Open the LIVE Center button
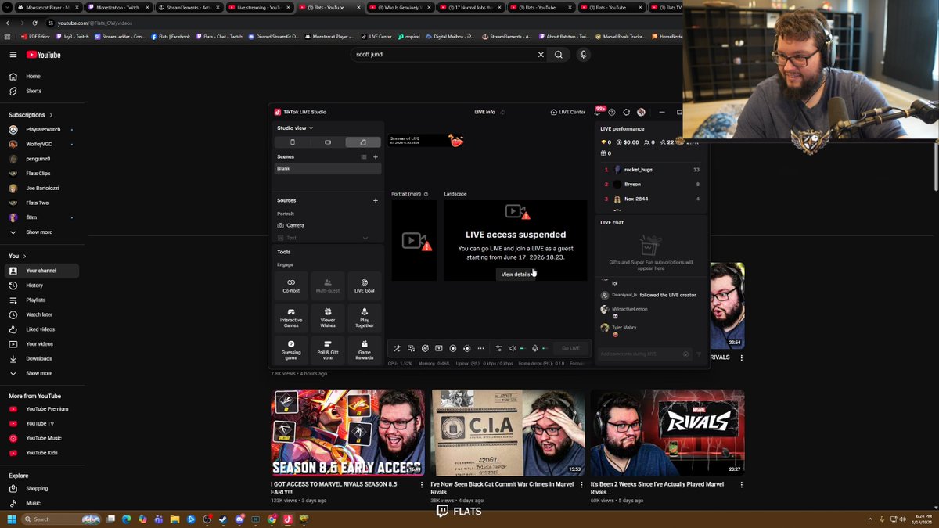The height and width of the screenshot is (528, 939). (568, 112)
